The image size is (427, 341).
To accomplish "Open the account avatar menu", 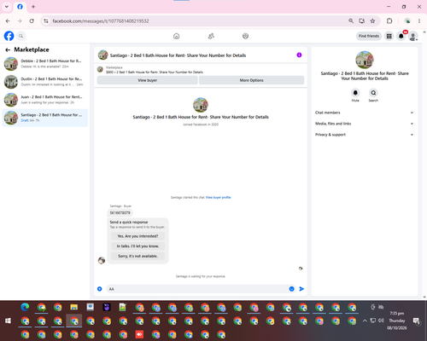I will [413, 36].
